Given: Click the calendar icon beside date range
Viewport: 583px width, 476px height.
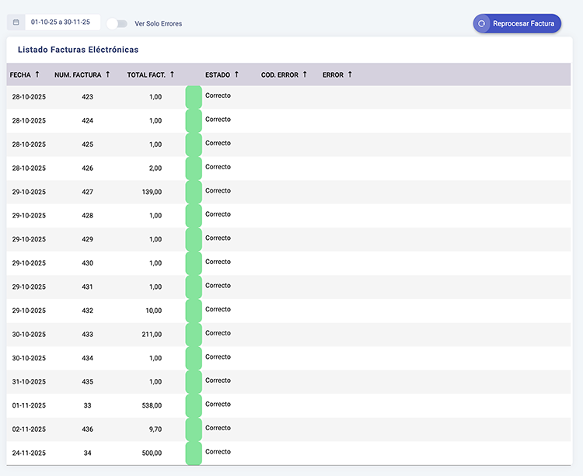Looking at the screenshot, I should 16,23.
